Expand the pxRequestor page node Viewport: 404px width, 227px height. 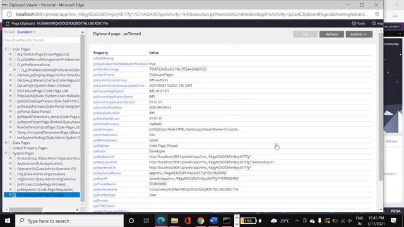[10, 189]
